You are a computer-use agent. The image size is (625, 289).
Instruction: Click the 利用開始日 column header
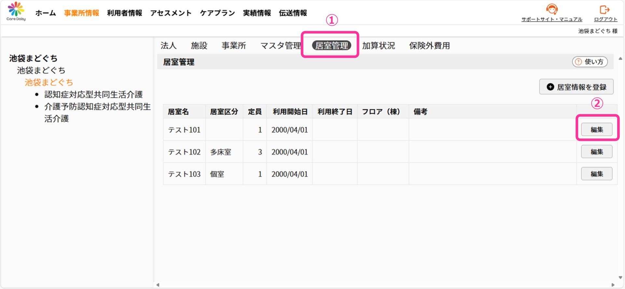(290, 112)
